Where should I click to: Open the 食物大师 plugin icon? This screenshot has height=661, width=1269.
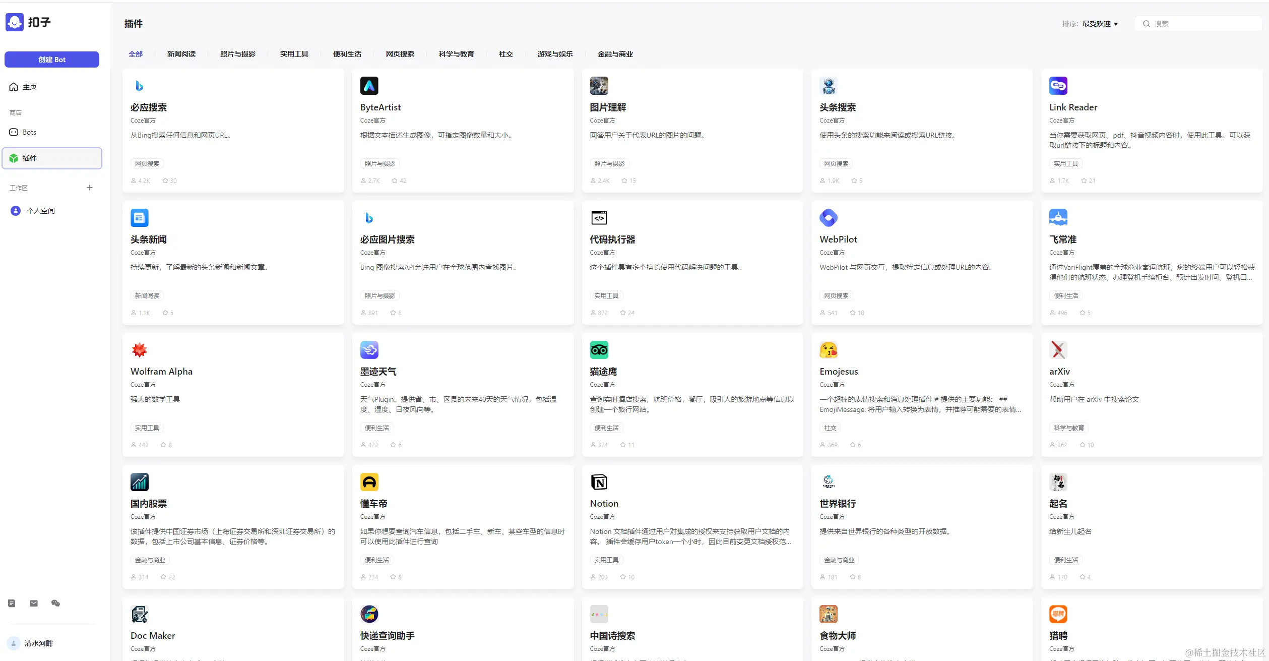pyautogui.click(x=829, y=614)
